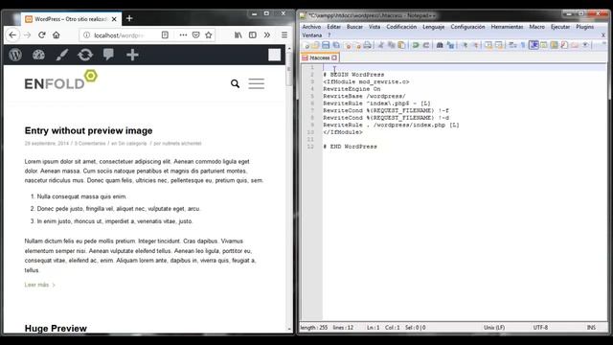Click the Enfold site search magnifier
The height and width of the screenshot is (345, 613).
pos(235,83)
